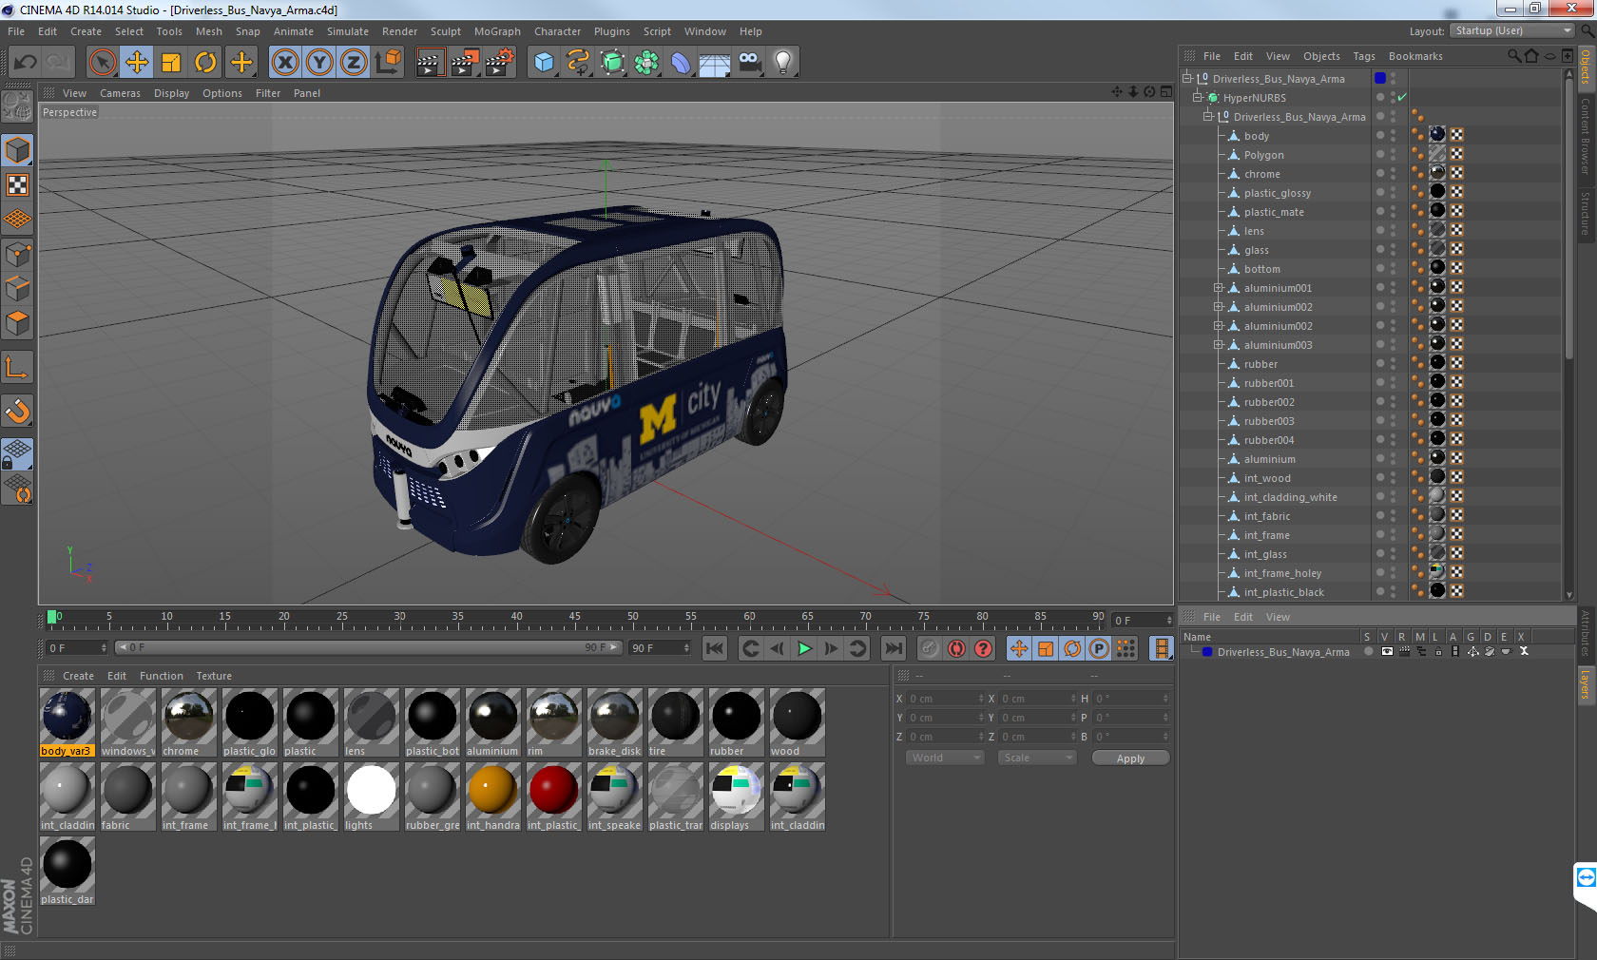Add a camera object
Image resolution: width=1597 pixels, height=960 pixels.
point(749,63)
